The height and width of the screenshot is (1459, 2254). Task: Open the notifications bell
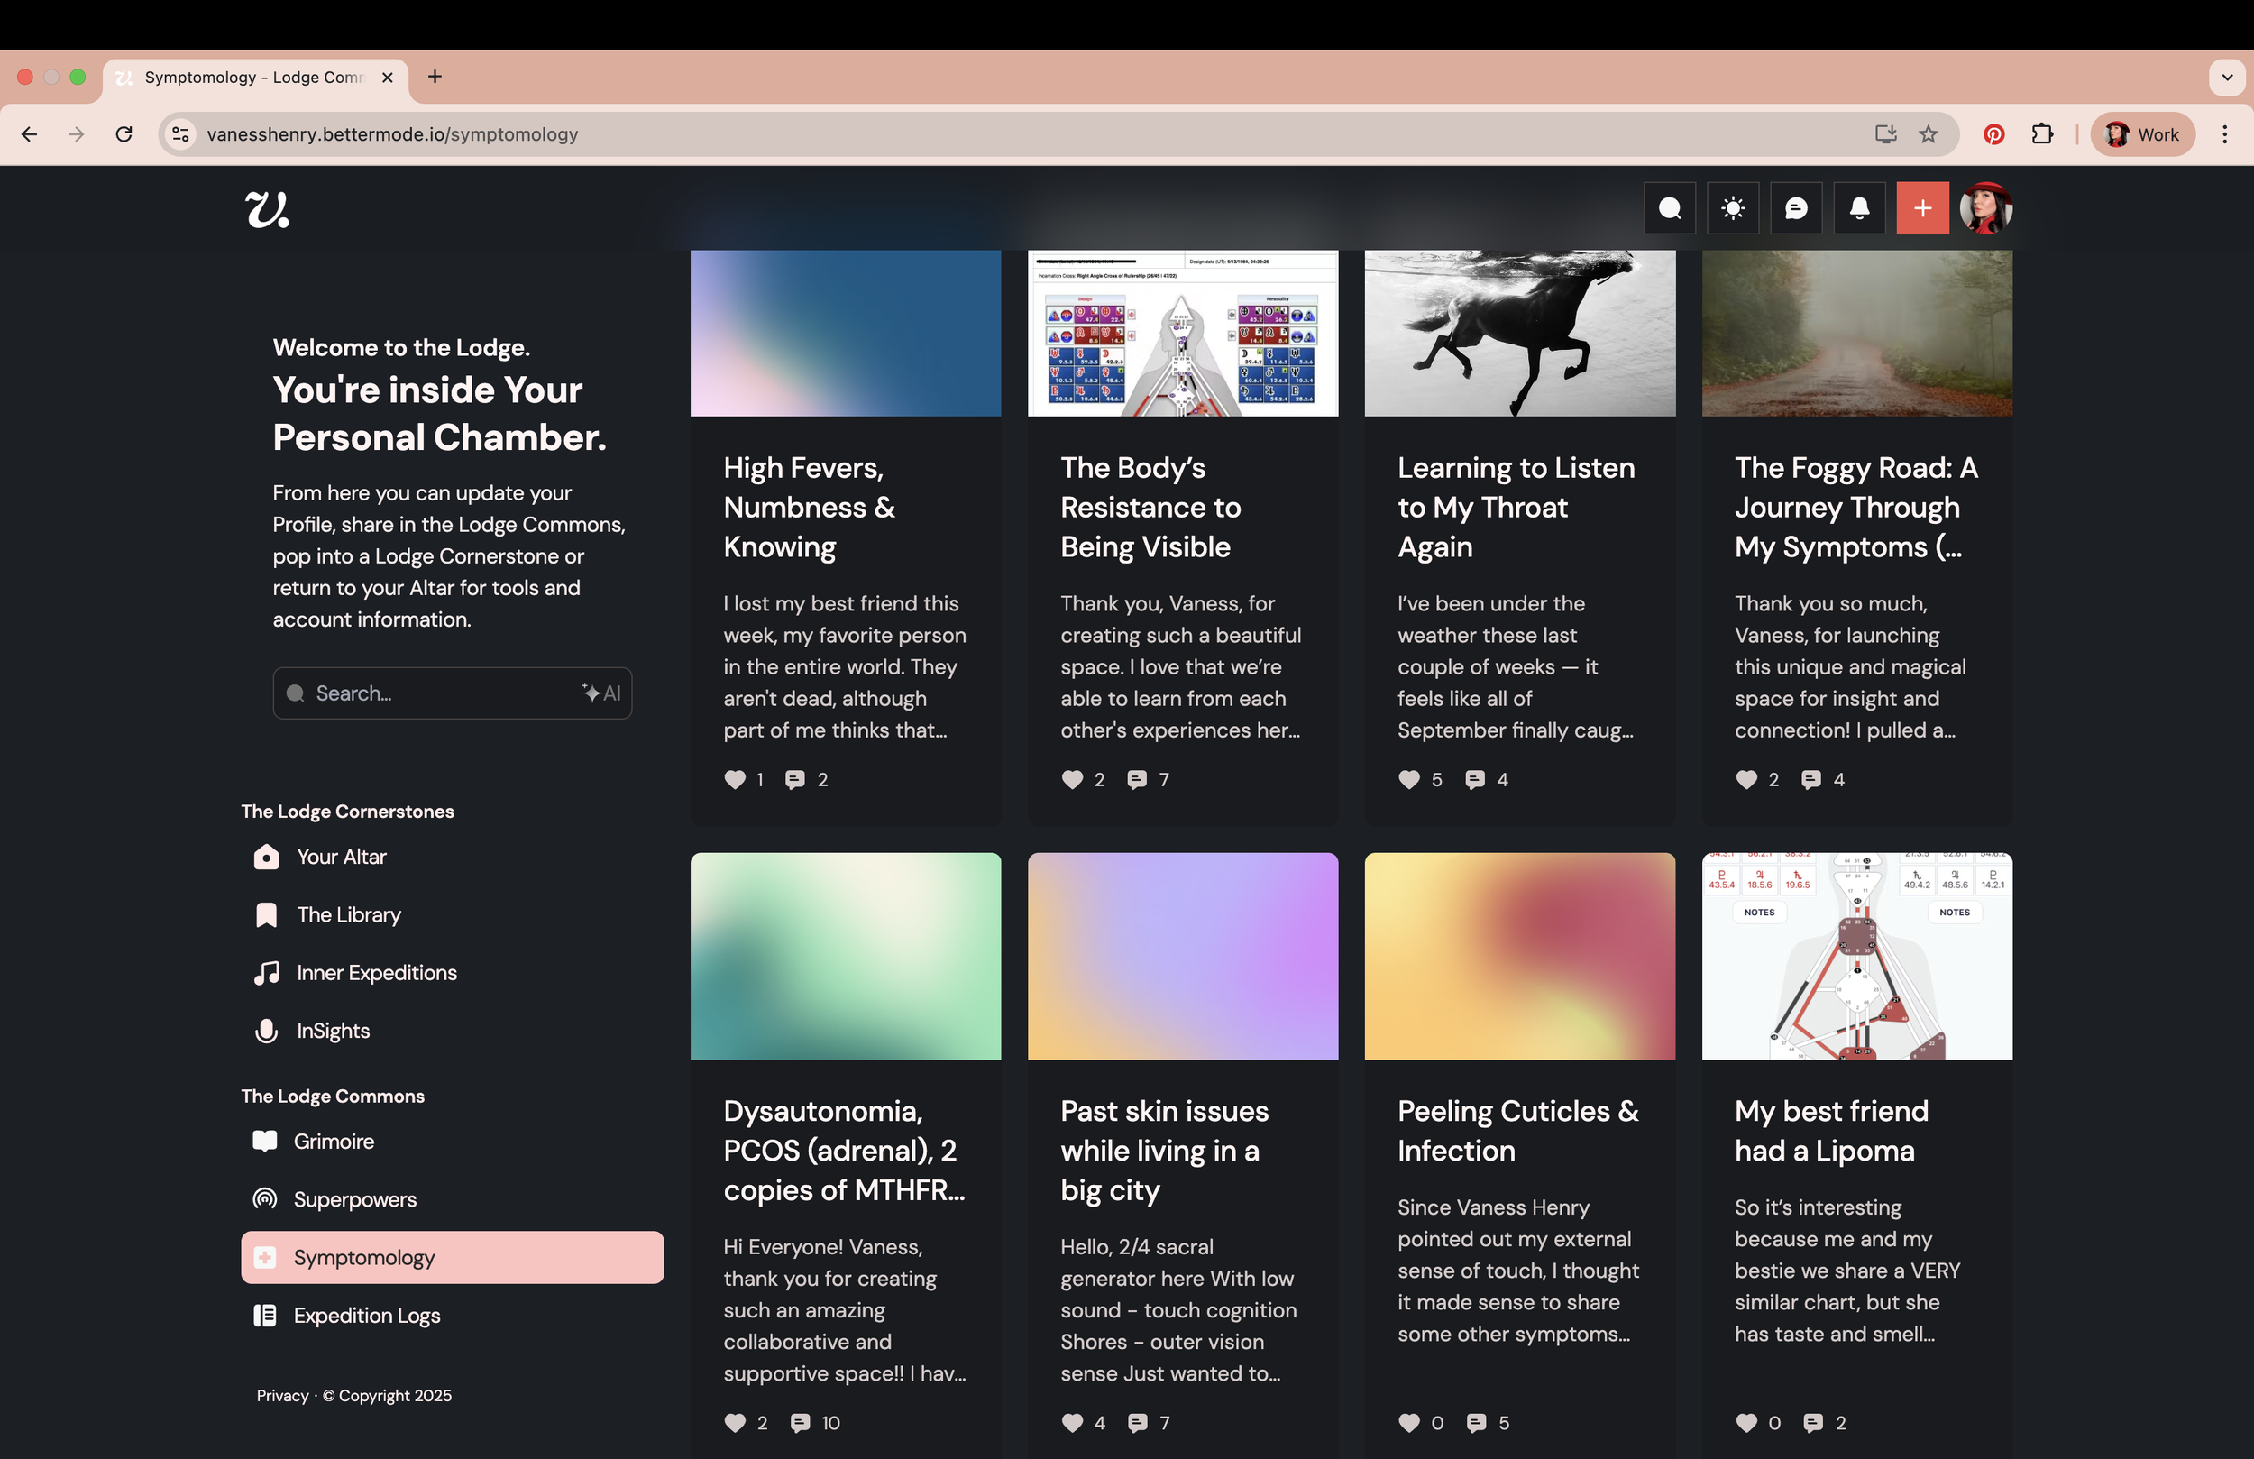click(1859, 208)
